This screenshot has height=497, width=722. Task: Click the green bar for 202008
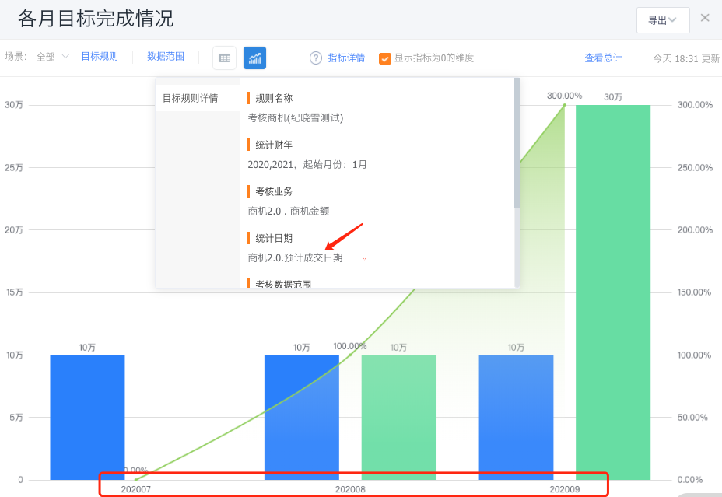click(x=398, y=417)
